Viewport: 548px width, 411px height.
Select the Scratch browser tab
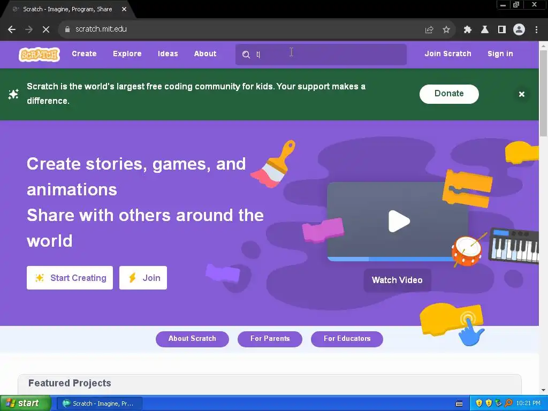pos(67,9)
